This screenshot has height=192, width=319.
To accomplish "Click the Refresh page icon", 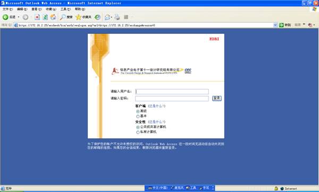I will pyautogui.click(x=45, y=18).
